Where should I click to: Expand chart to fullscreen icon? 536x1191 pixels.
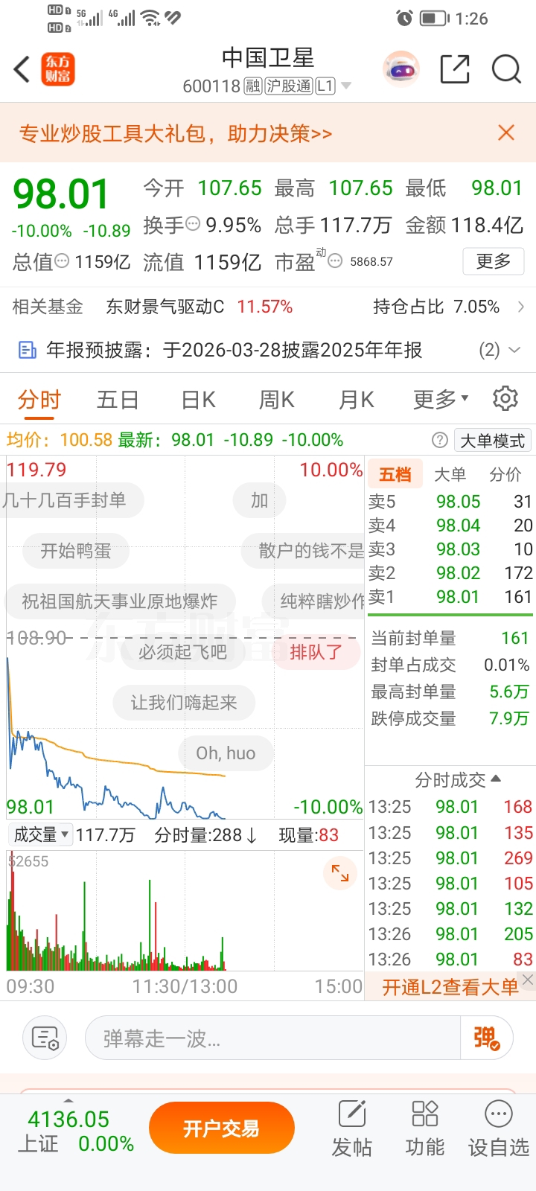340,873
